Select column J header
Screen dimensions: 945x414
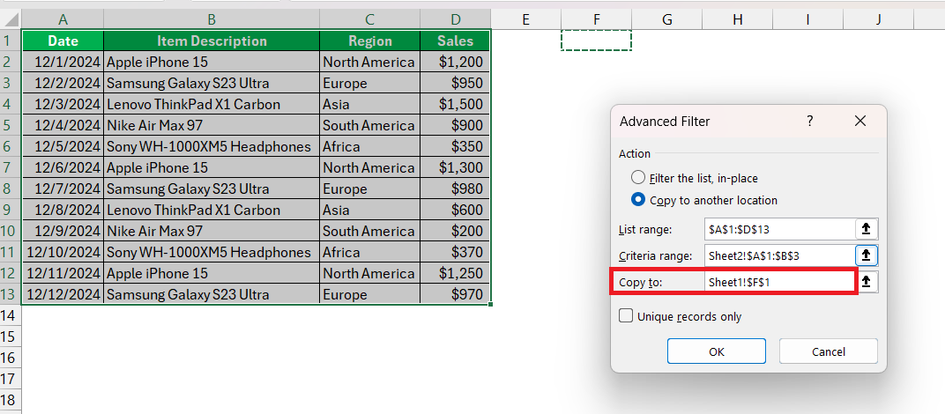tap(879, 20)
